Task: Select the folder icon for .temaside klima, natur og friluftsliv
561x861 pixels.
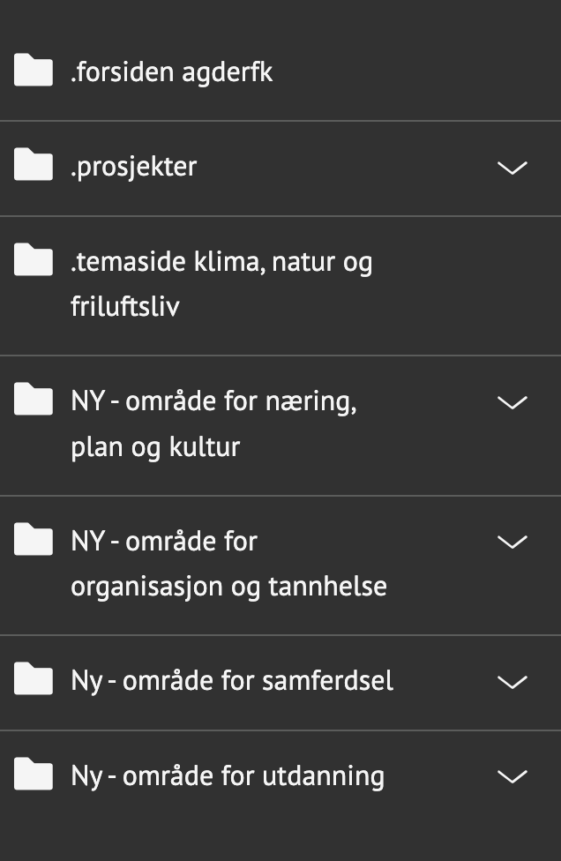Action: [x=33, y=260]
